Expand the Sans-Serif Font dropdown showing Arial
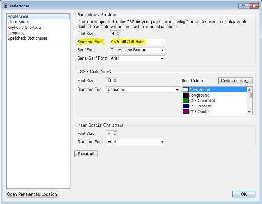This screenshot has height=204, width=262. click(x=137, y=58)
